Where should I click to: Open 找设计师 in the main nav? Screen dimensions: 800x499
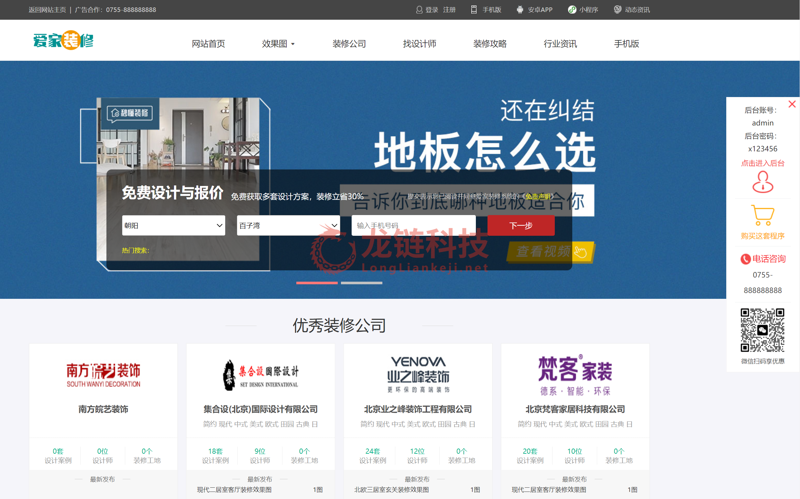[x=420, y=44]
